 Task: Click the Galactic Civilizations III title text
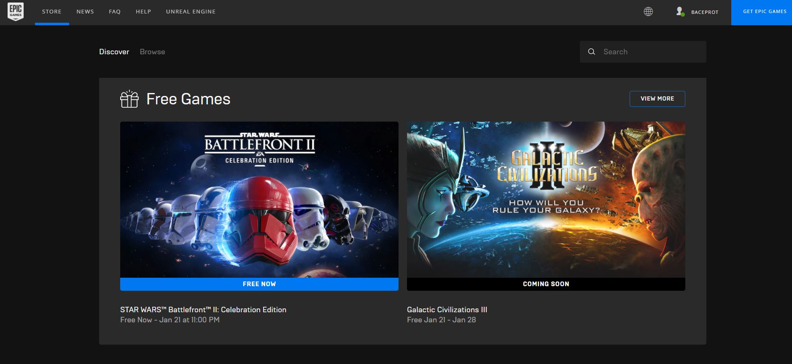pos(447,310)
